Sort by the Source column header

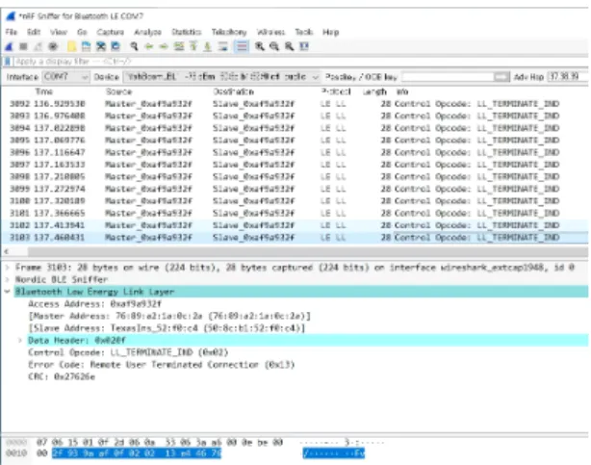tap(118, 91)
